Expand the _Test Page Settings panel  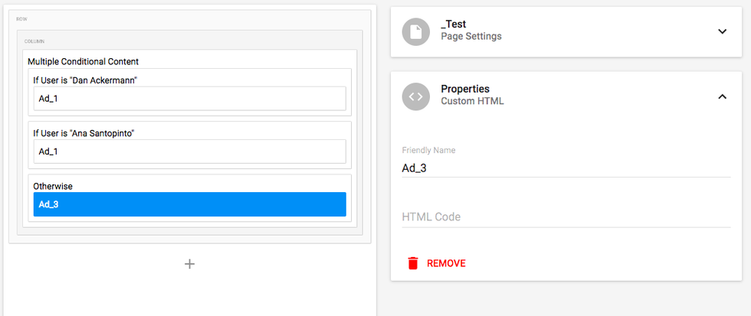[722, 31]
